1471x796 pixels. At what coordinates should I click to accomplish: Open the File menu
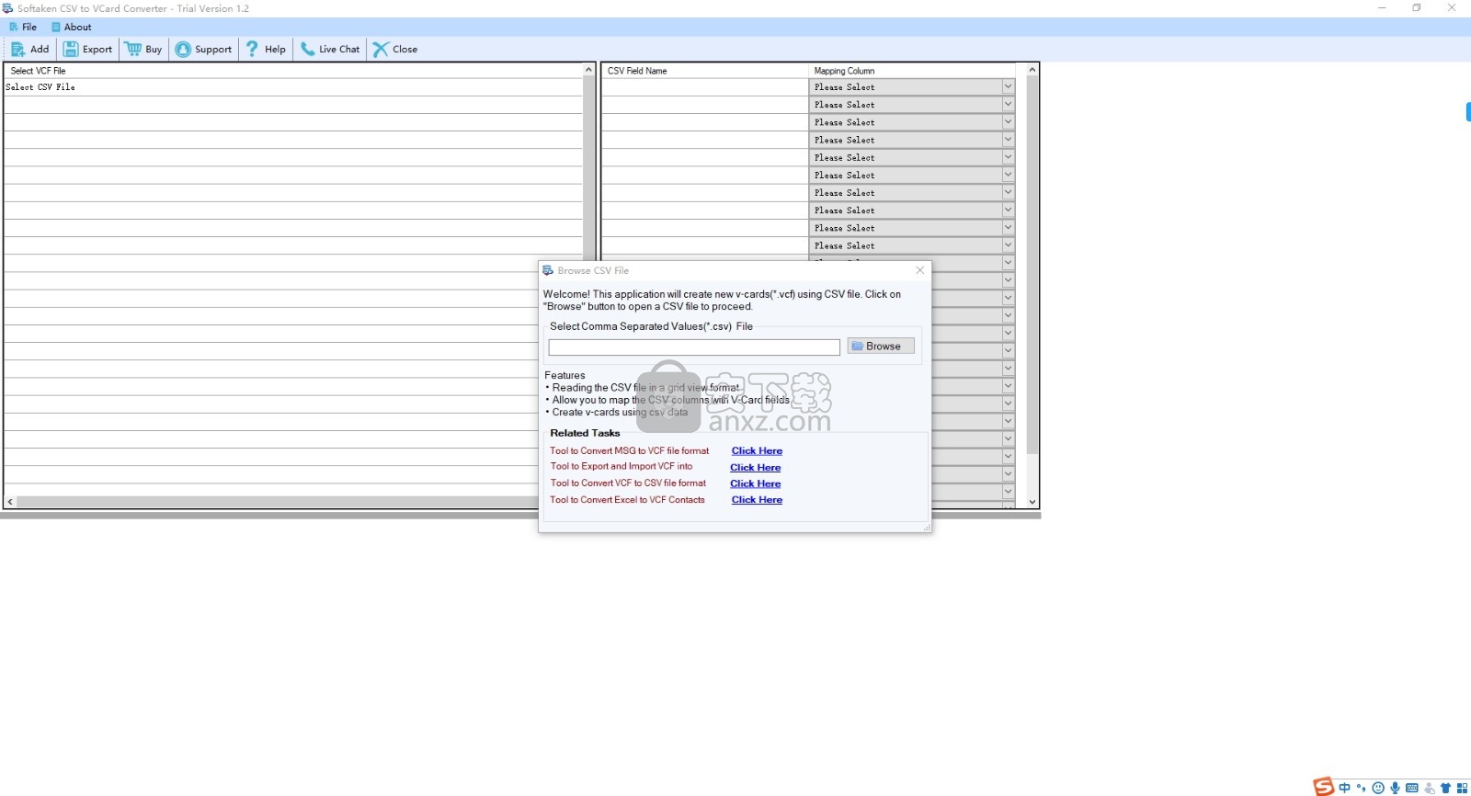point(23,27)
